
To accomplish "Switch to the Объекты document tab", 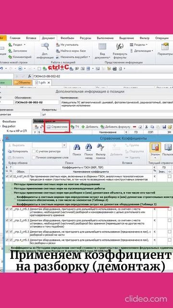I will 23,82.
